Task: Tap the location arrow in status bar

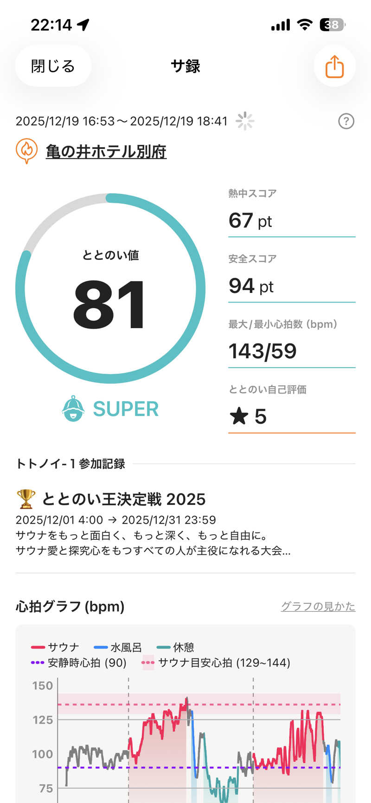Action: (x=83, y=25)
